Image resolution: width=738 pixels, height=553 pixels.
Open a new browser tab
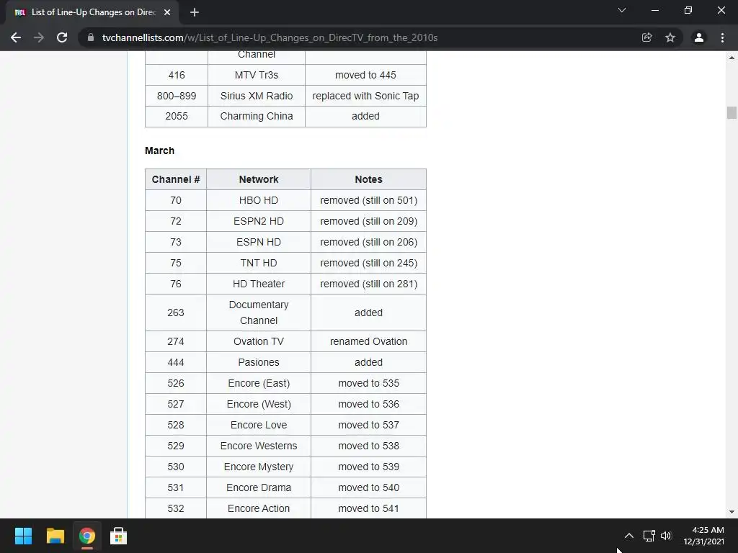[x=195, y=13]
